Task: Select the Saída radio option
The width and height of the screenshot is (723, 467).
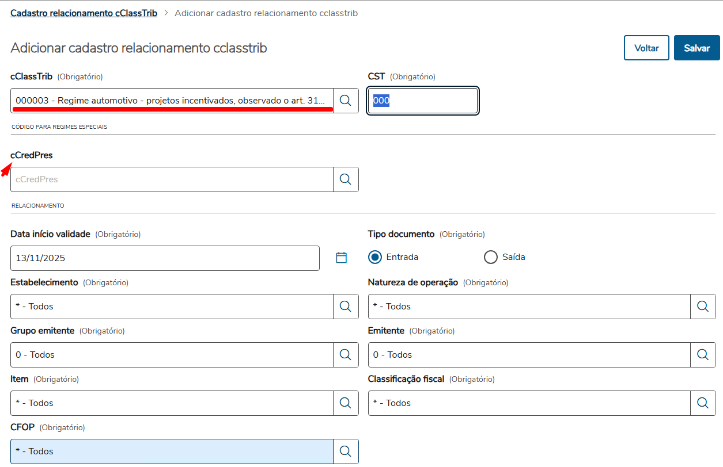Action: coord(491,257)
